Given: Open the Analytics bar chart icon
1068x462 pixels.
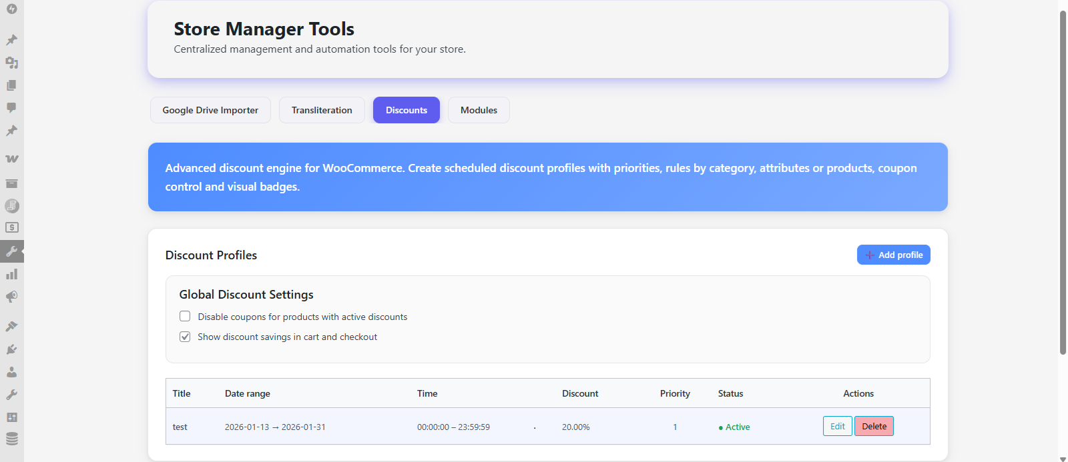Looking at the screenshot, I should pyautogui.click(x=11, y=274).
